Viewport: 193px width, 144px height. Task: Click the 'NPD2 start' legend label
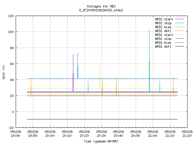click(x=164, y=19)
